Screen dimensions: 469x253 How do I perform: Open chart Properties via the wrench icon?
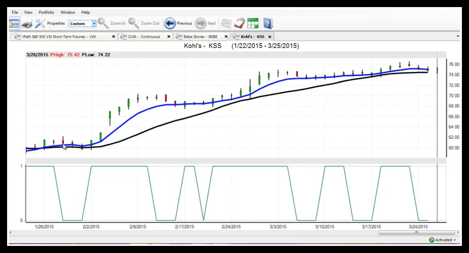coord(40,23)
